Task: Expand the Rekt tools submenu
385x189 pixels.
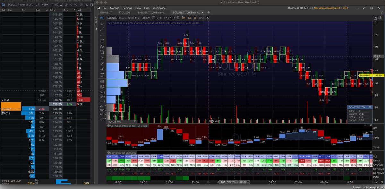Action: click(x=102, y=114)
